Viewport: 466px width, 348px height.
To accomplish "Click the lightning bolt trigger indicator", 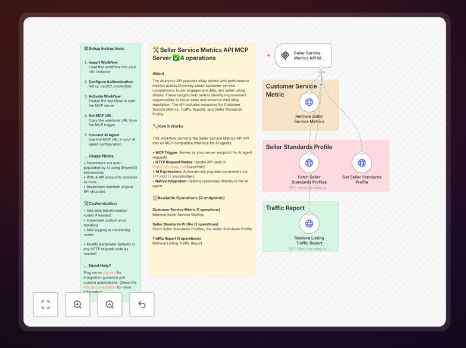I will (268, 55).
